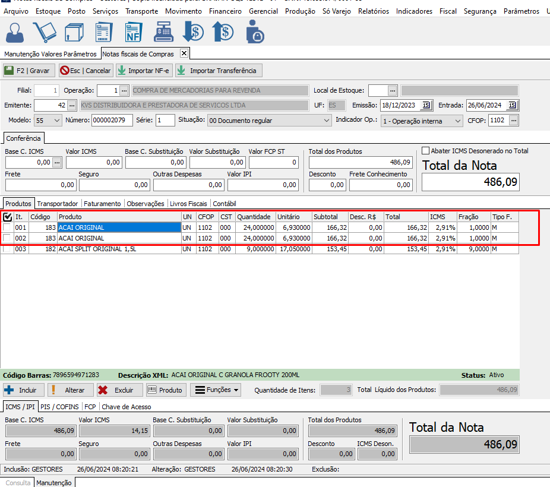Tick the checkbox for item 001

tap(7, 227)
